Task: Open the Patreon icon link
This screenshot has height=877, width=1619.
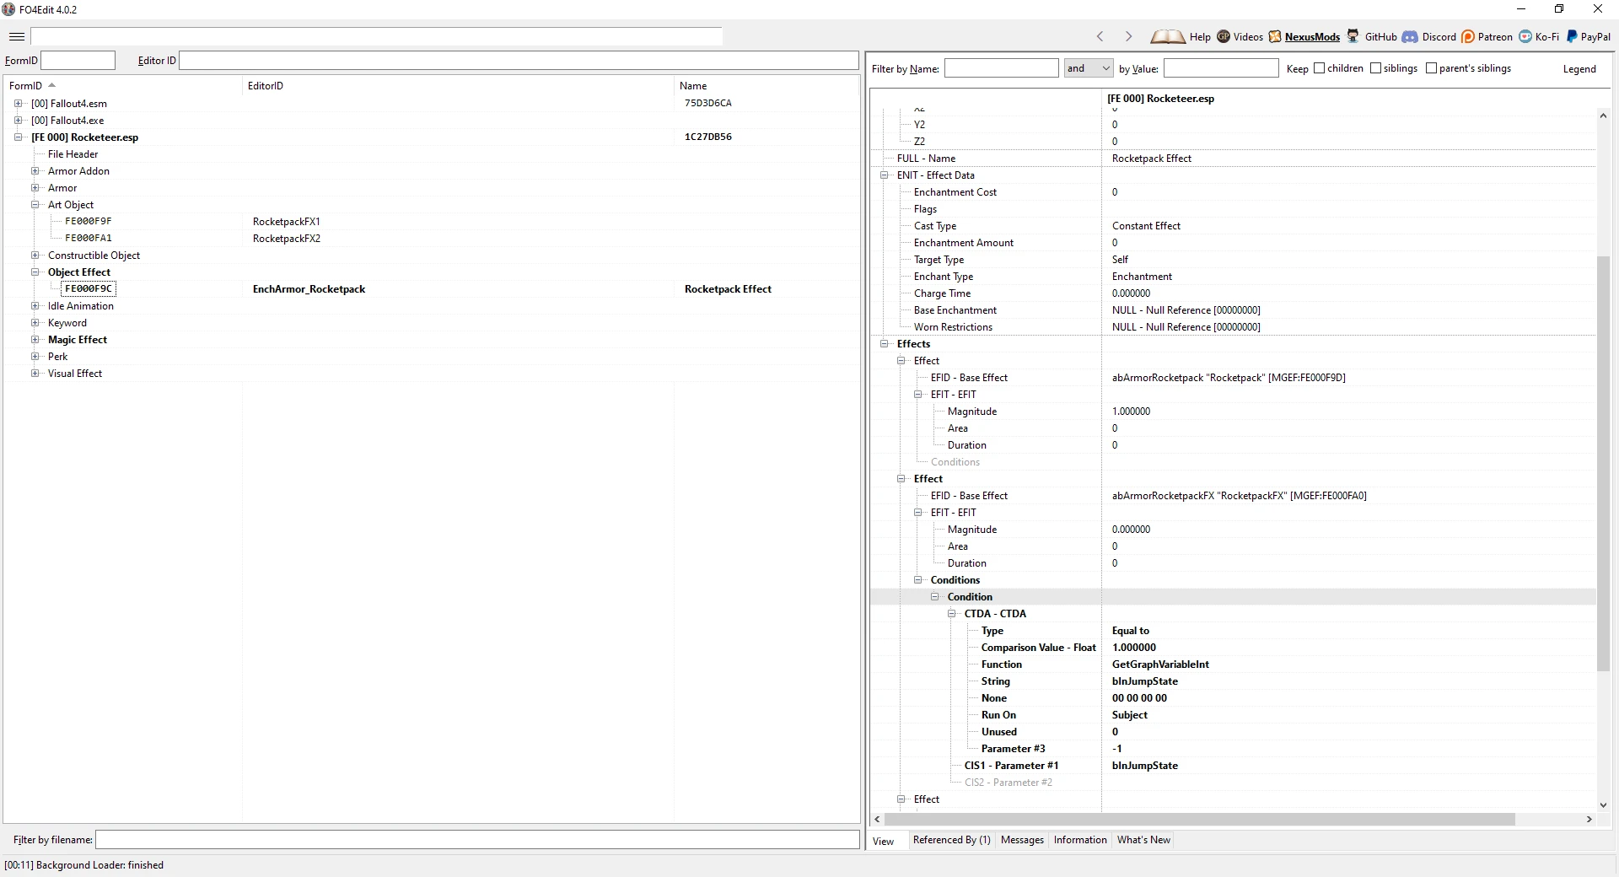Action: (x=1468, y=36)
